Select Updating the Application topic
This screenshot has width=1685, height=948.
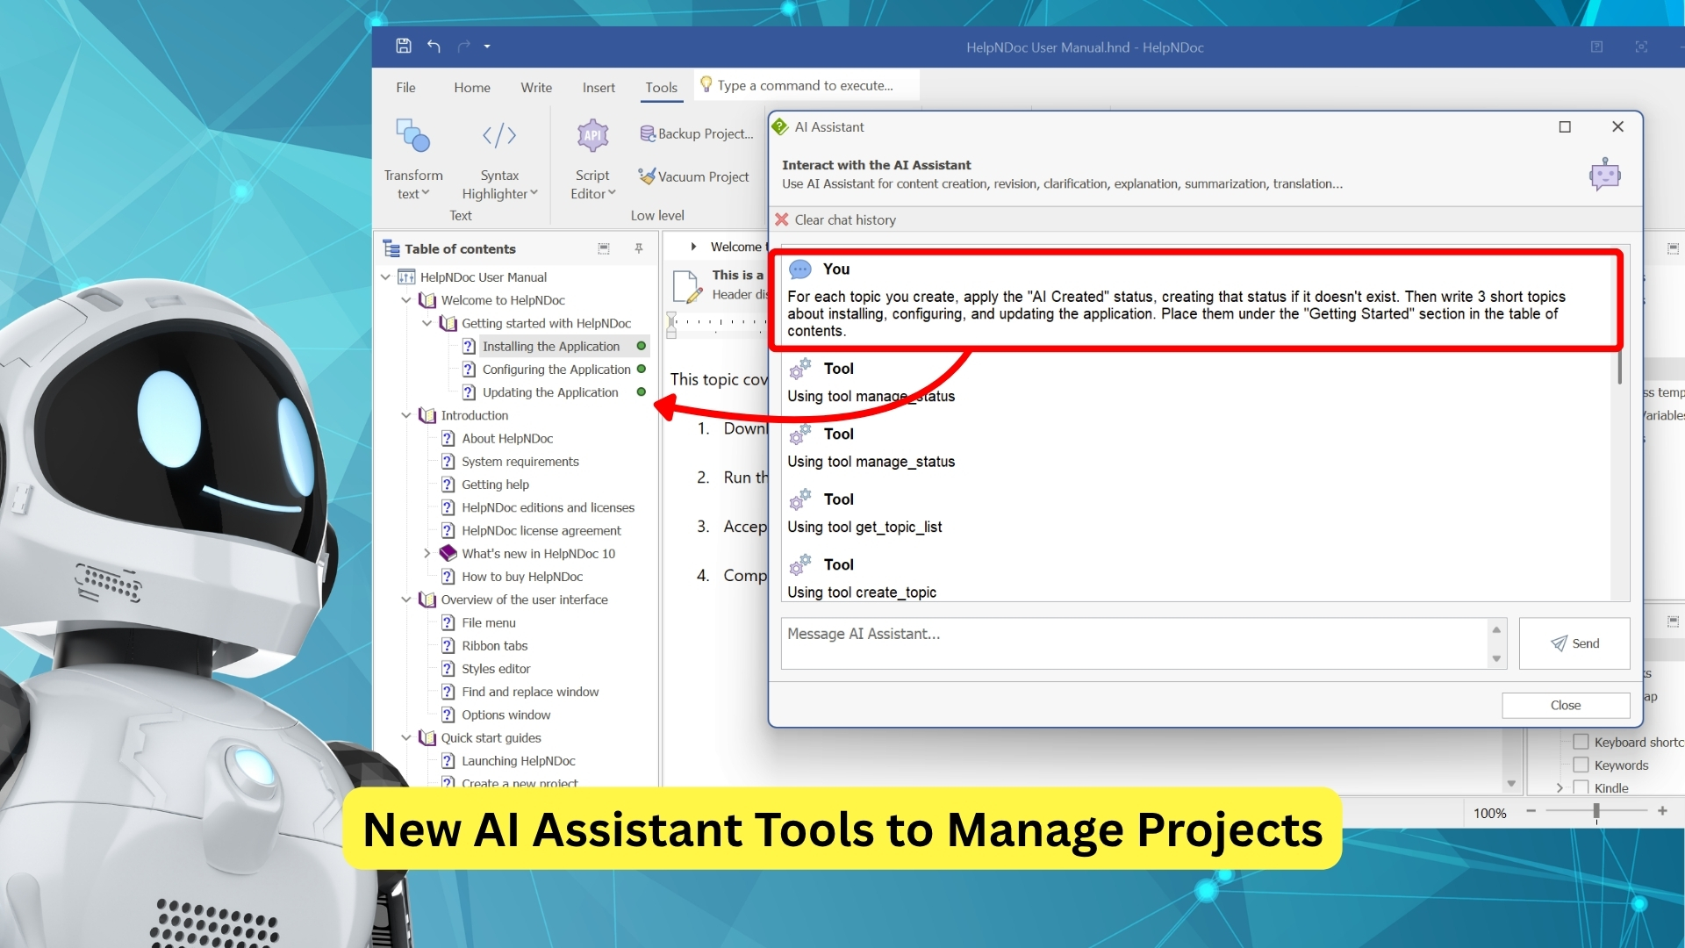pos(550,392)
